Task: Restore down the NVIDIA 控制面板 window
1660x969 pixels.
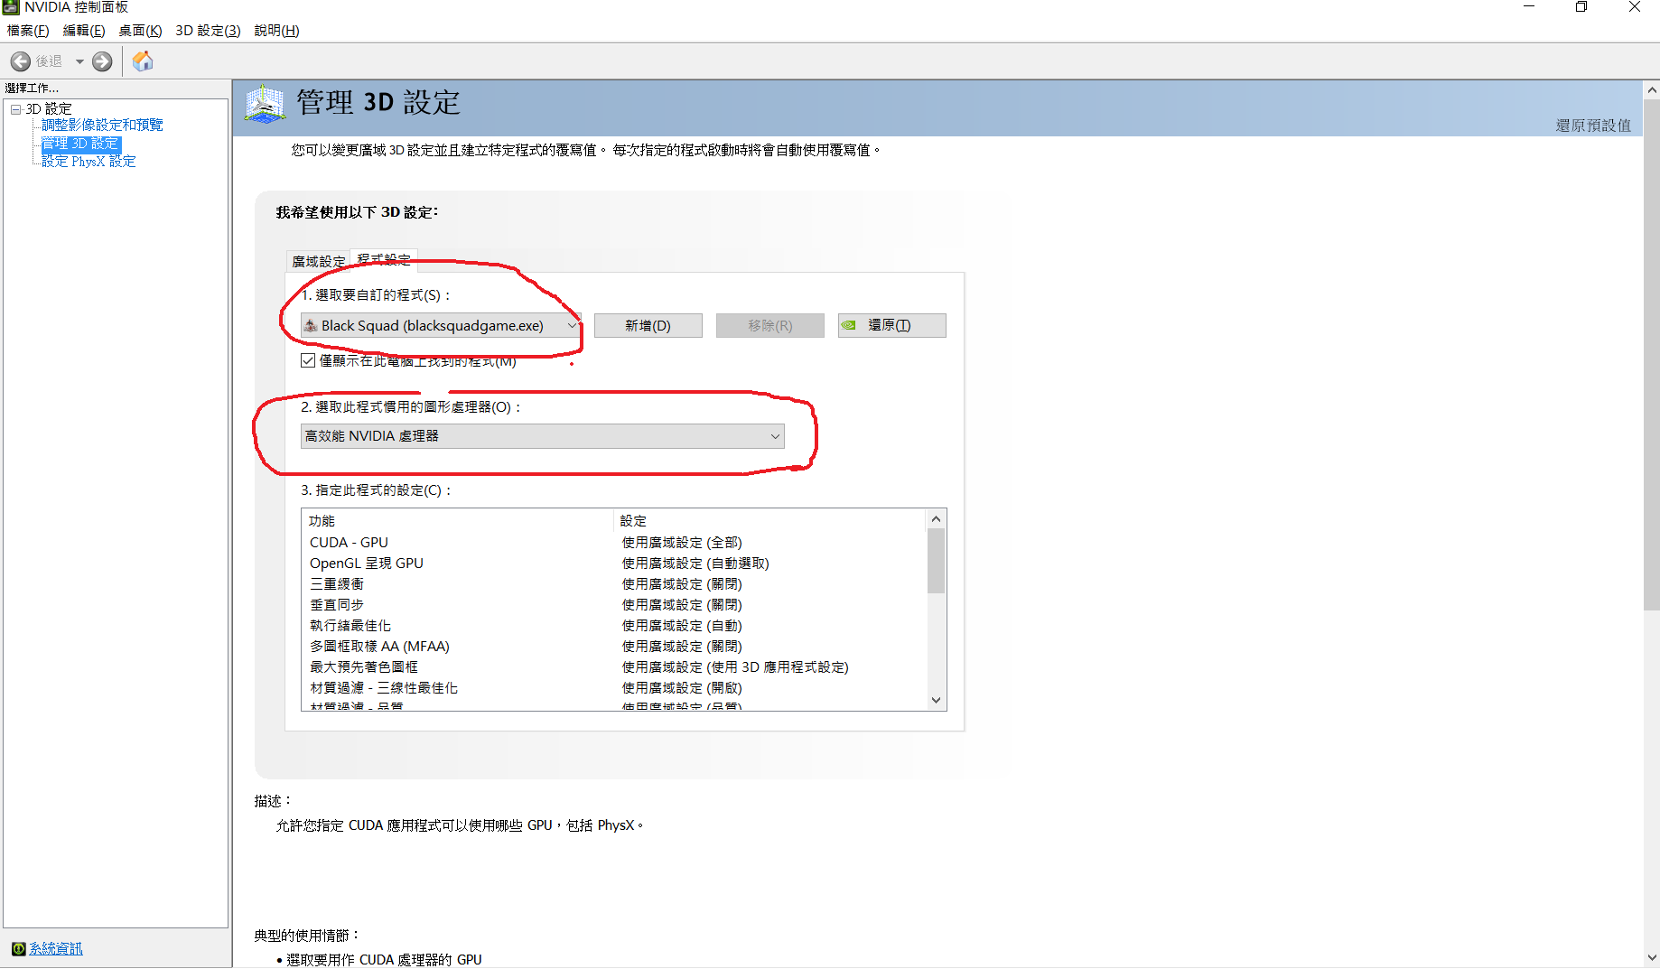Action: click(1581, 7)
